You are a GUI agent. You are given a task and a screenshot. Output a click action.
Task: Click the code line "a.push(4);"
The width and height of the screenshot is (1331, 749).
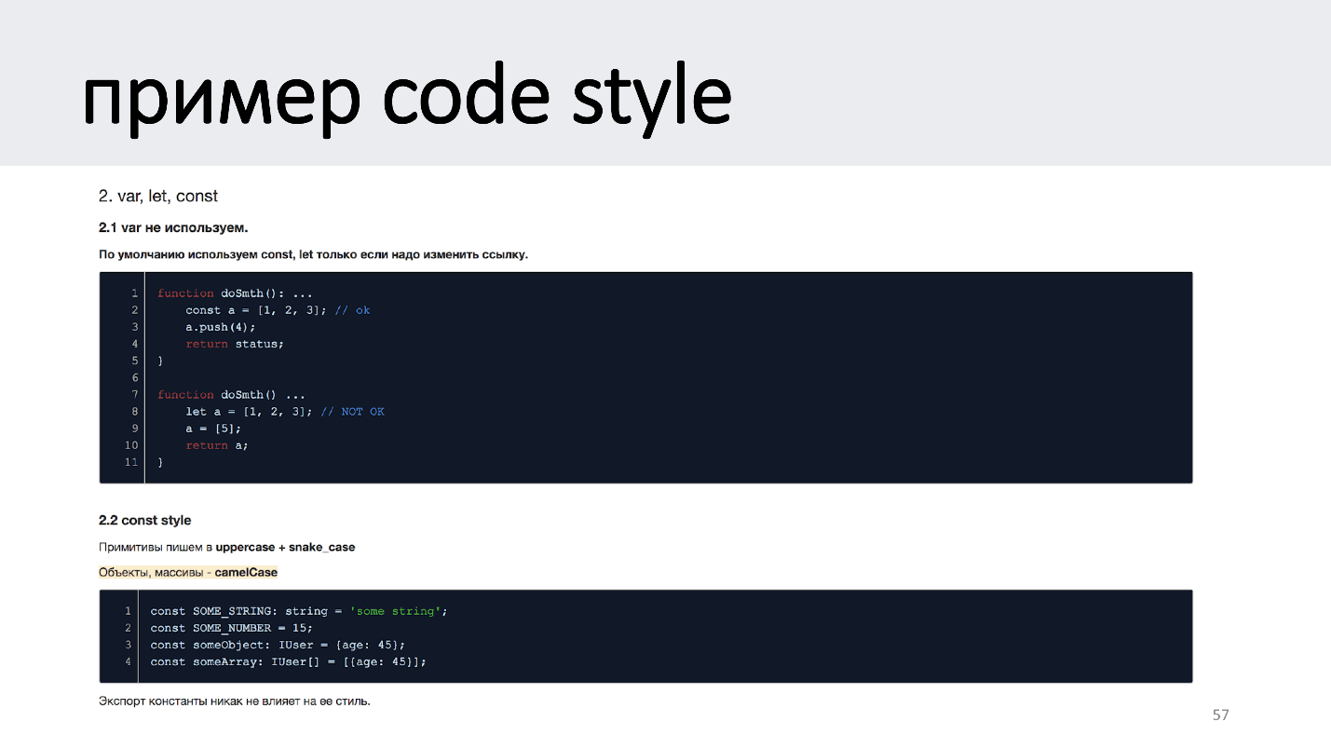pyautogui.click(x=220, y=327)
